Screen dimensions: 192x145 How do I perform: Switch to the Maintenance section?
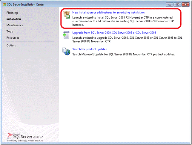click(15, 25)
